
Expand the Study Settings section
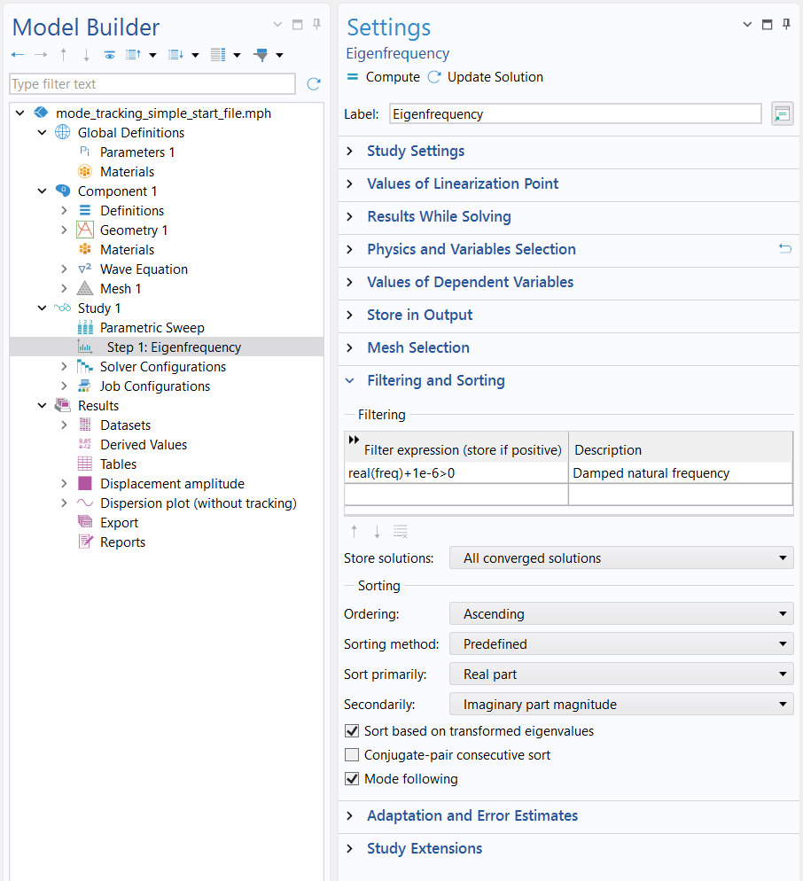[415, 151]
